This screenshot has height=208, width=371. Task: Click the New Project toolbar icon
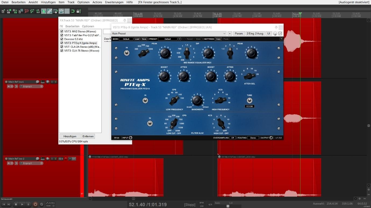3,11
